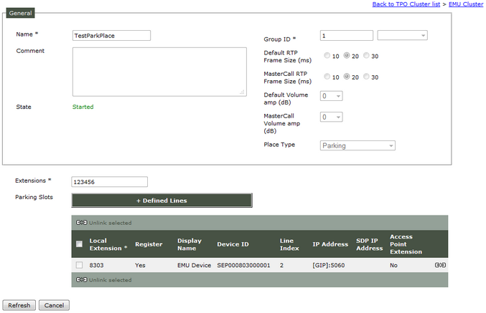The width and height of the screenshot is (486, 313).
Task: Tick the select-all checkbox in table header
Action: click(x=80, y=244)
